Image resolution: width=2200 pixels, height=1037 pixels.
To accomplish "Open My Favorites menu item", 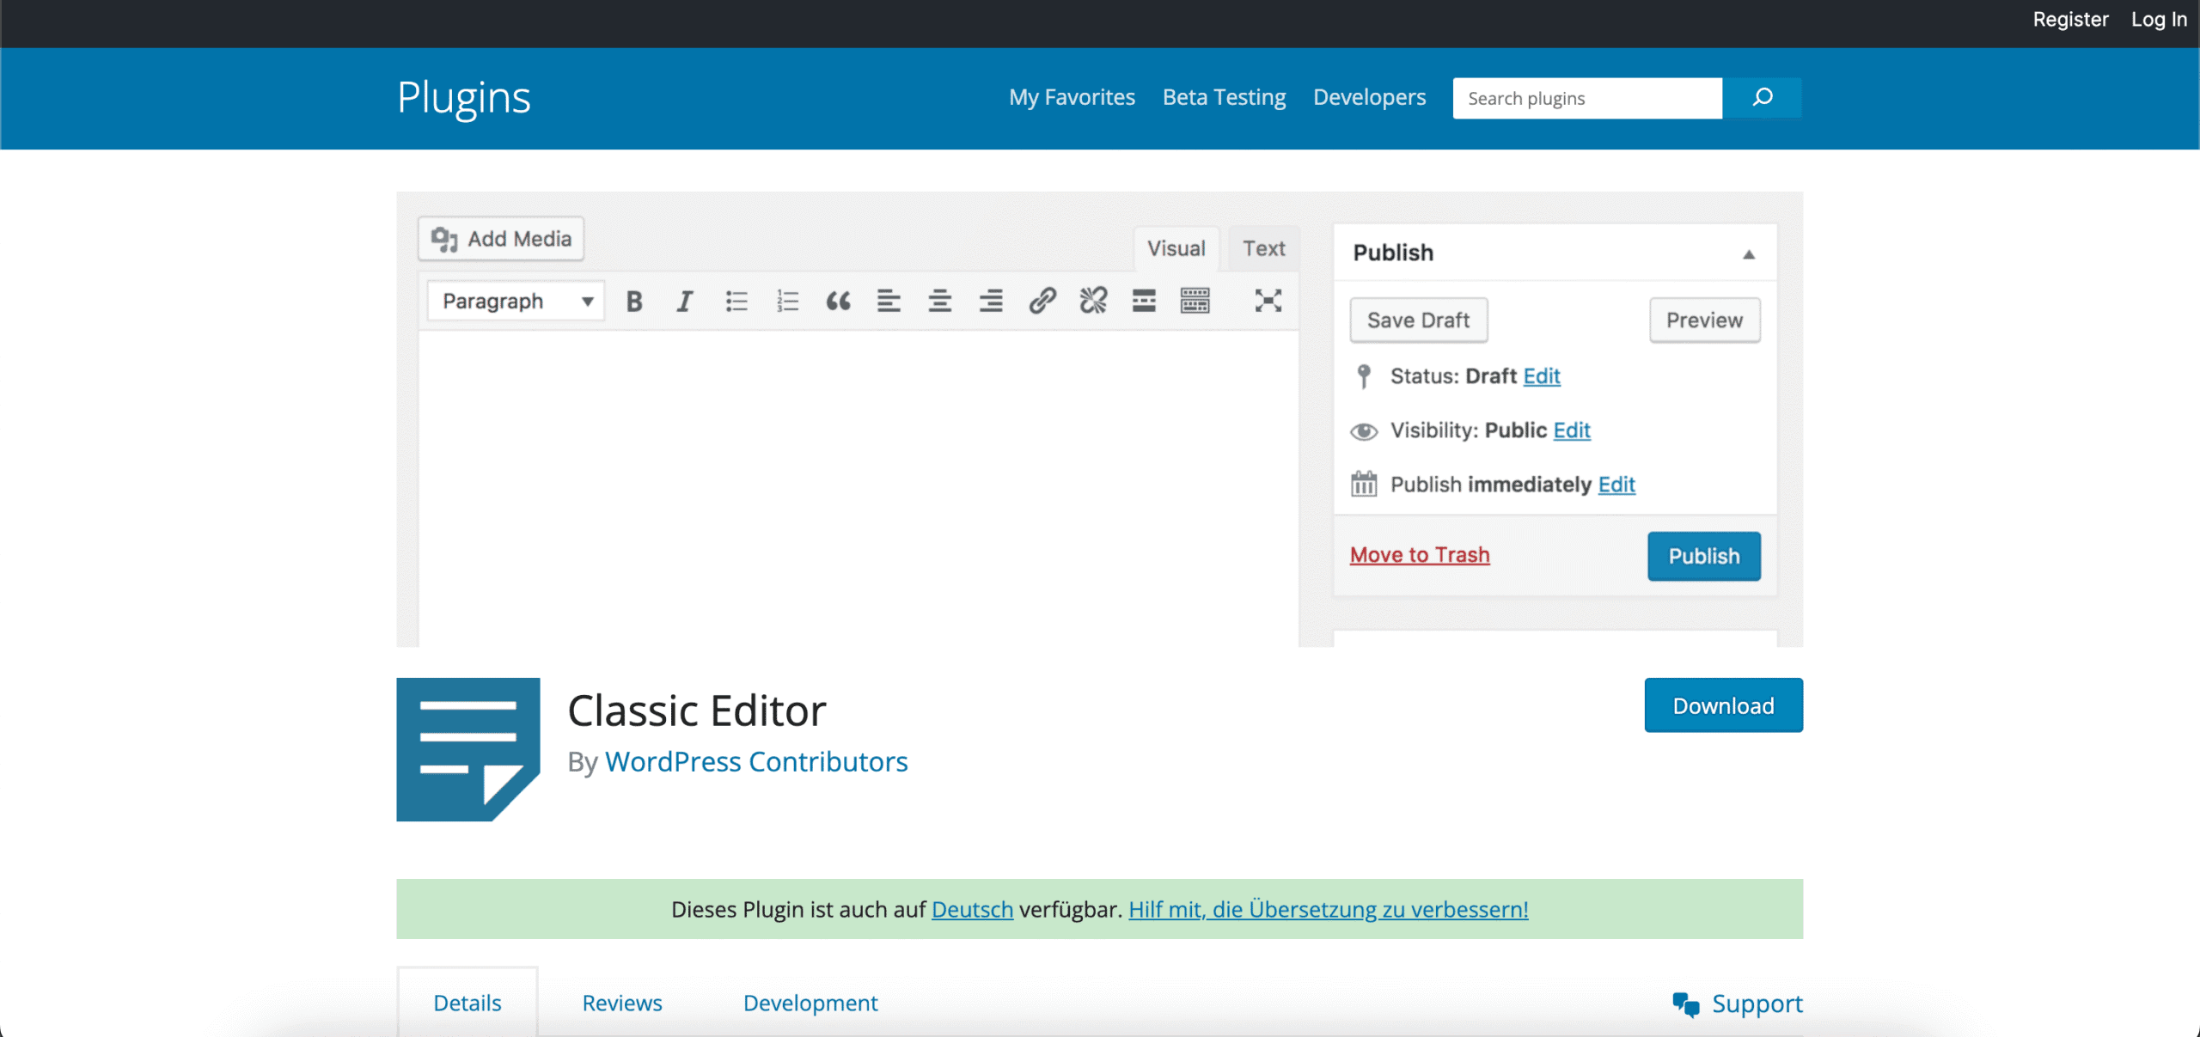I will click(x=1072, y=97).
